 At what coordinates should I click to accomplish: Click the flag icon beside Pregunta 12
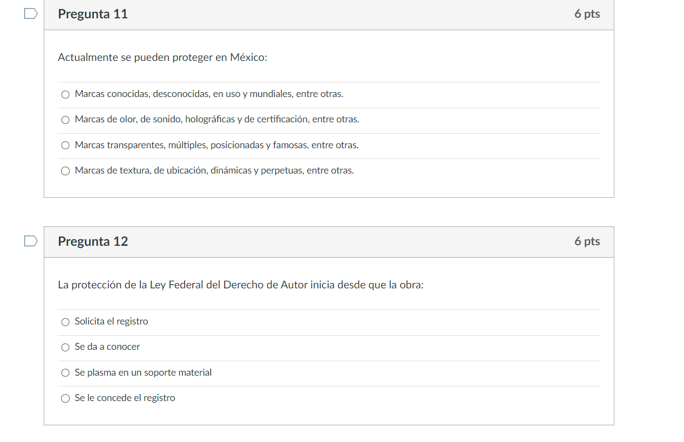coord(31,241)
